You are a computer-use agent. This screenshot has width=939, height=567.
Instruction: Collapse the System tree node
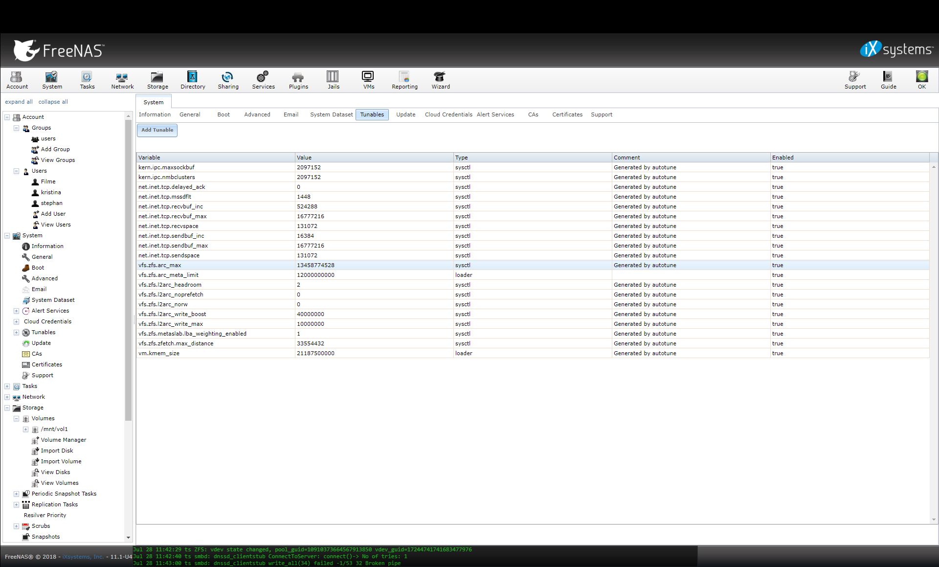(7, 235)
